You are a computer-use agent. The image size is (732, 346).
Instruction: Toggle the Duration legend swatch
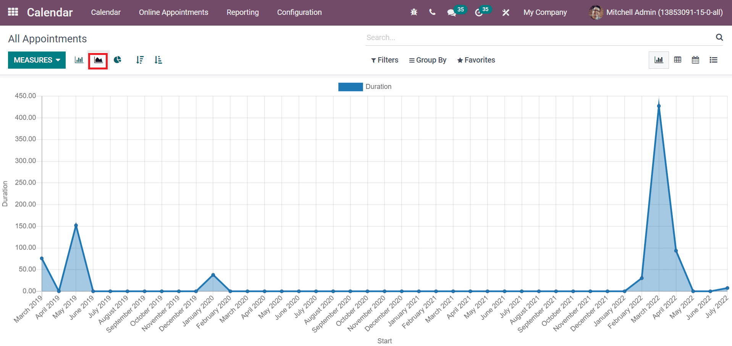(351, 87)
